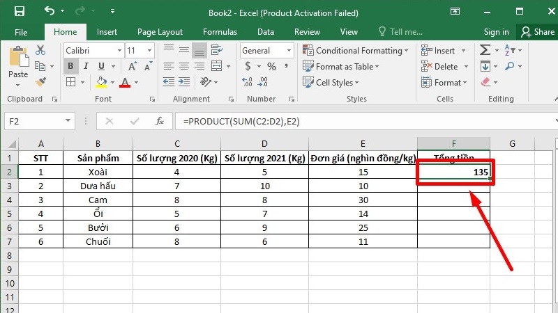Click the Save icon in quick access toolbar
Viewport: 558px width, 313px height.
20,11
